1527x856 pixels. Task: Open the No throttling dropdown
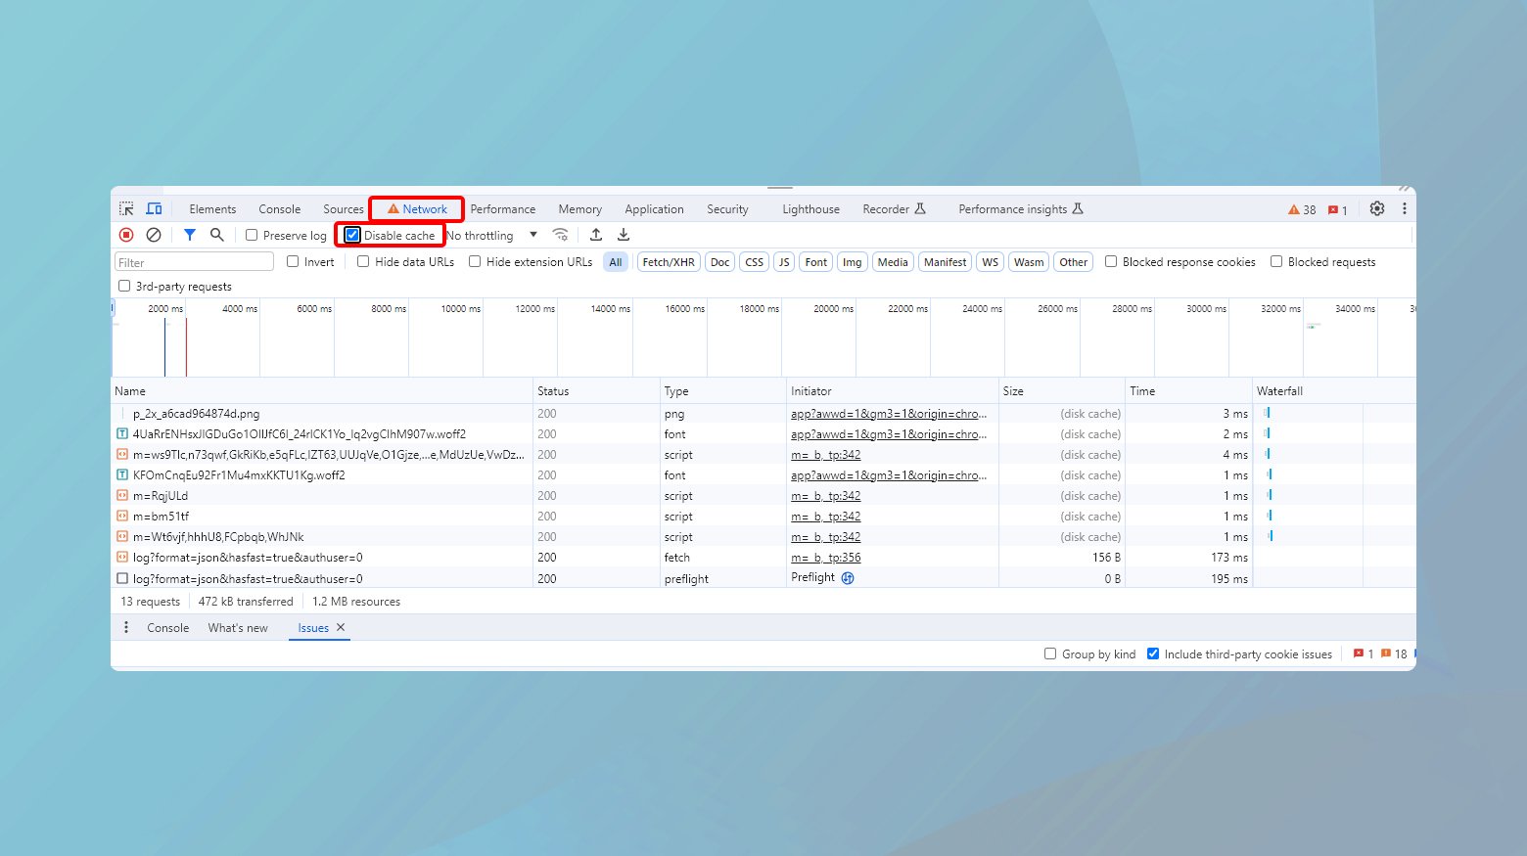click(x=492, y=236)
